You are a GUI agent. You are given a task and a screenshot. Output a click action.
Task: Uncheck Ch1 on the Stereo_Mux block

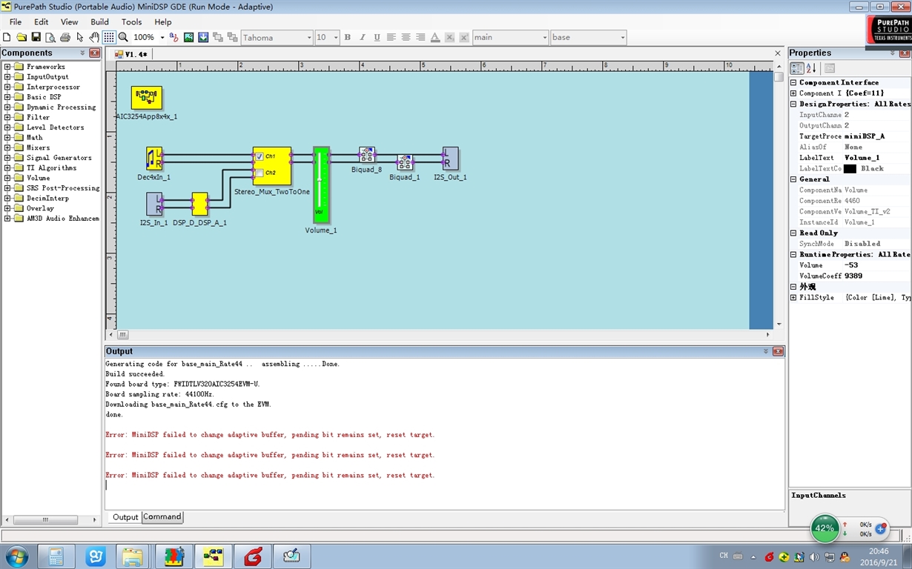(260, 156)
